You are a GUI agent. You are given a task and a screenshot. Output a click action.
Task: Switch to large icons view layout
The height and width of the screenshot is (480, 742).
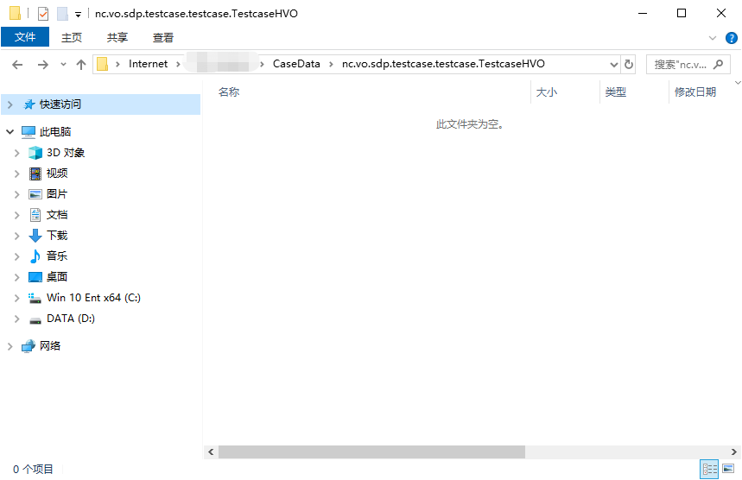728,469
